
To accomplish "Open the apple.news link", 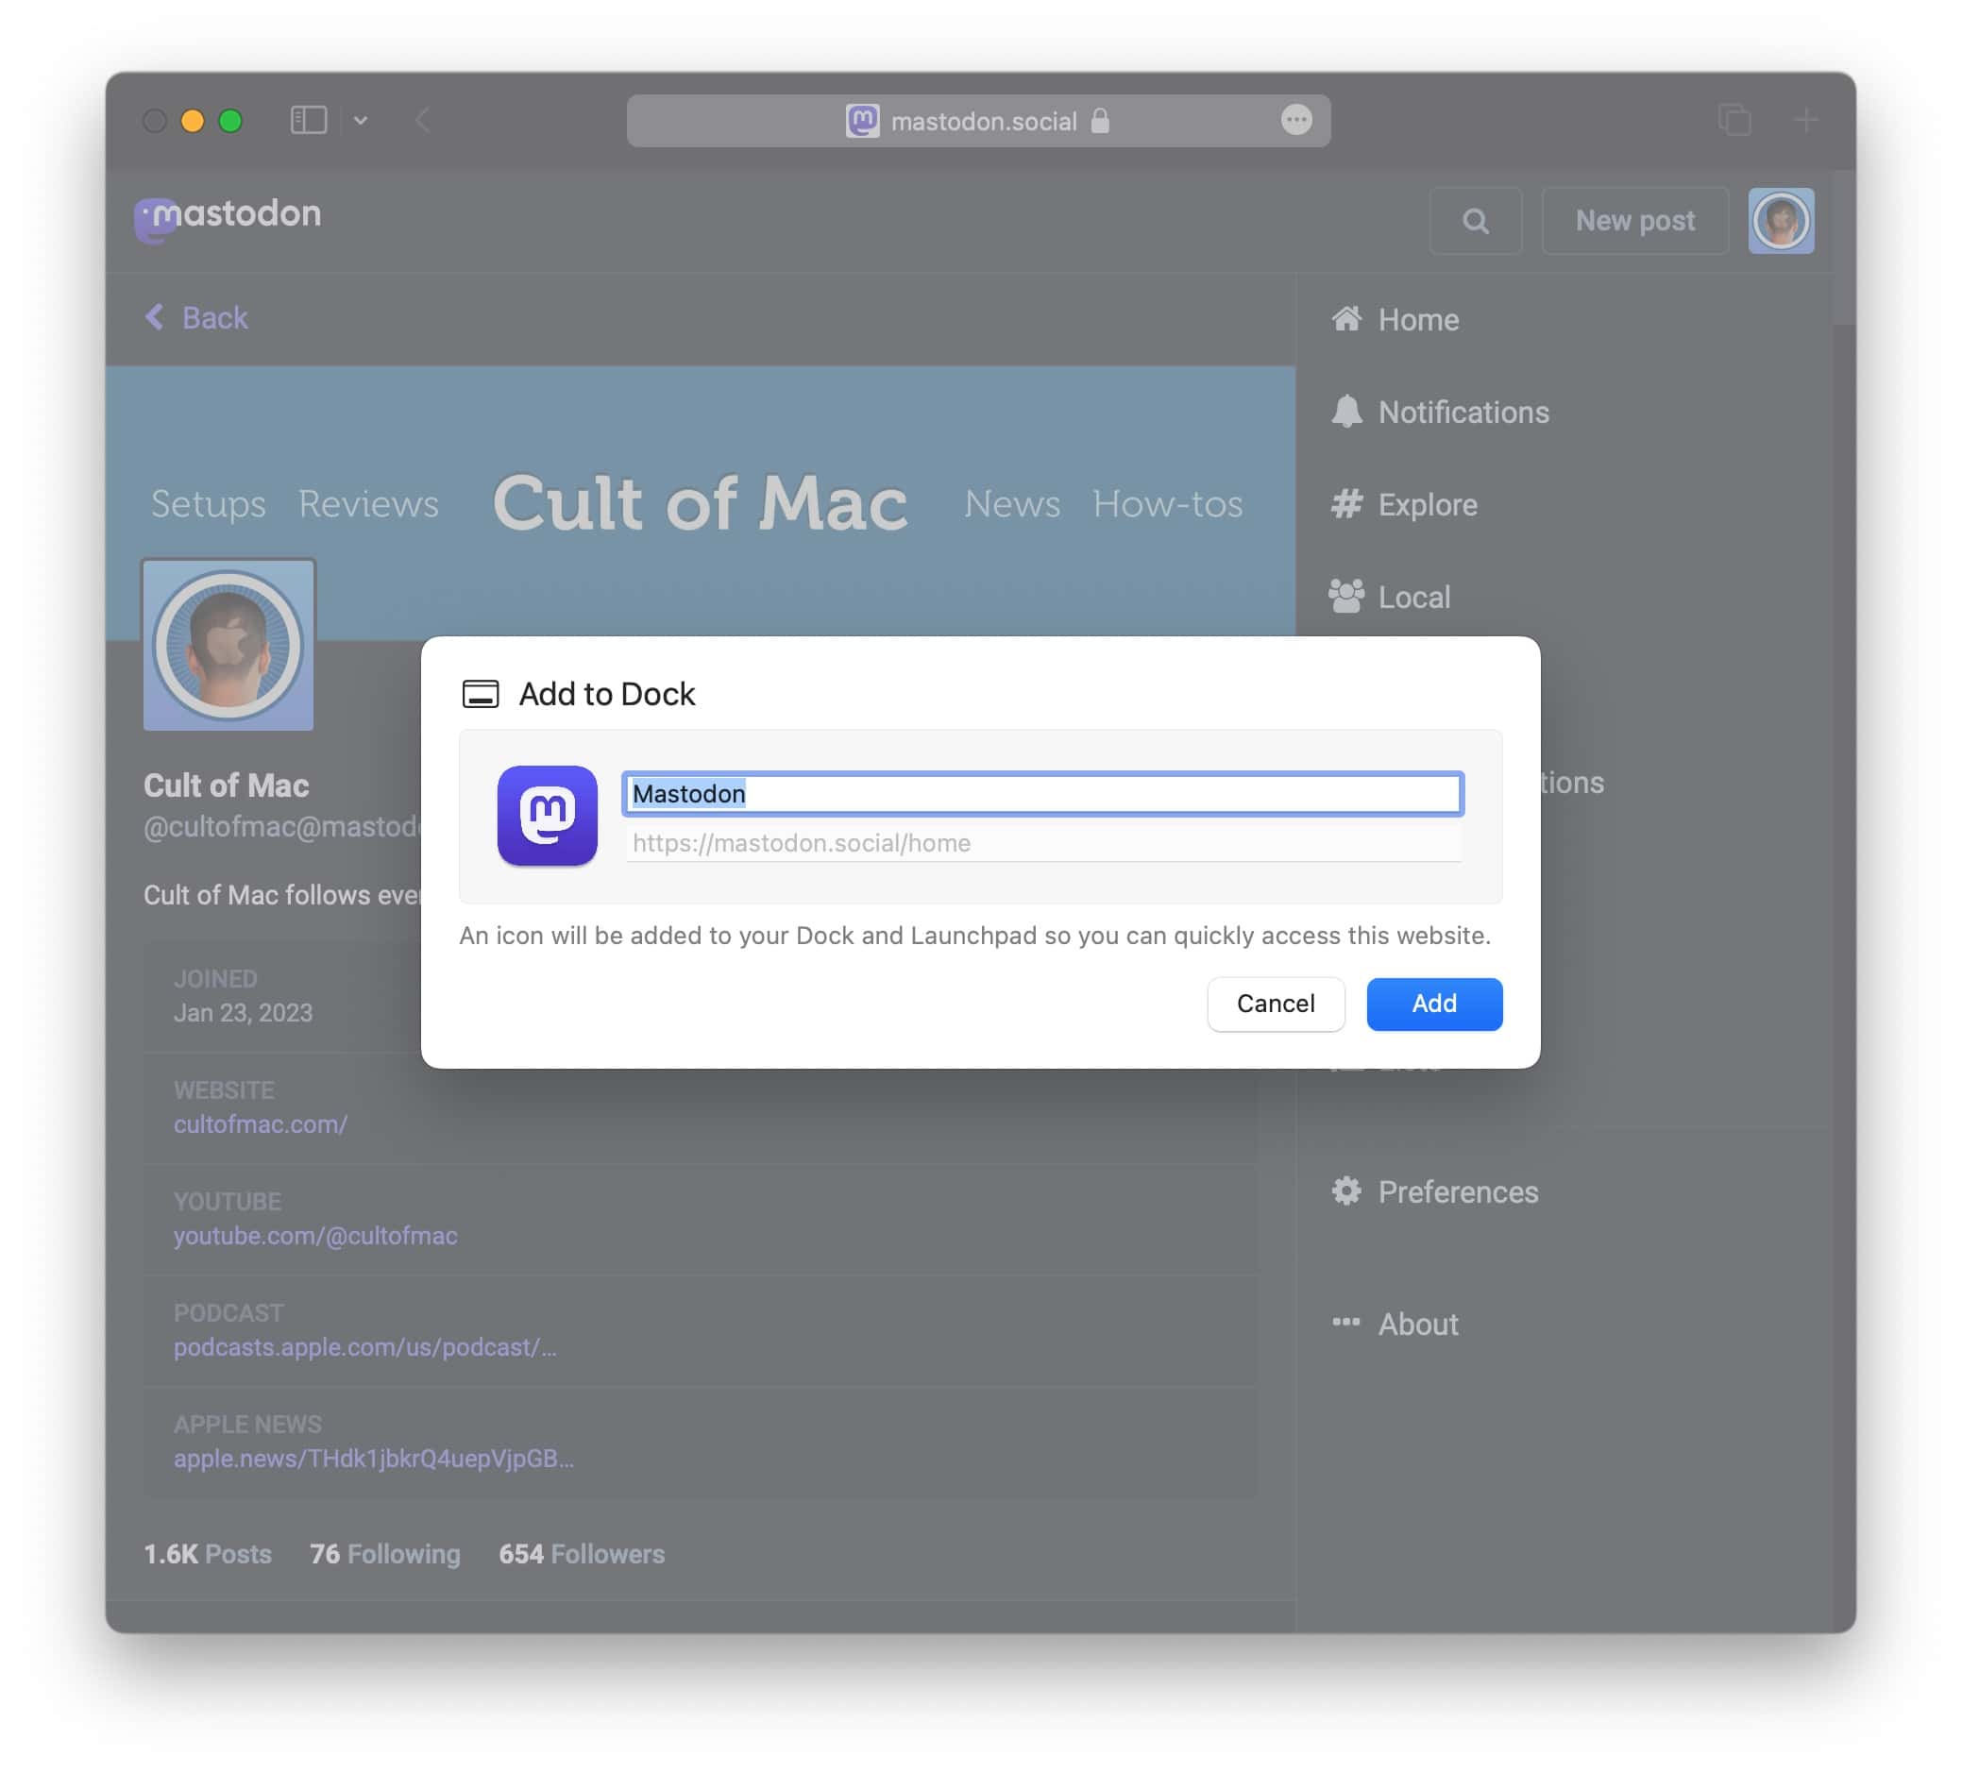I will click(374, 1458).
